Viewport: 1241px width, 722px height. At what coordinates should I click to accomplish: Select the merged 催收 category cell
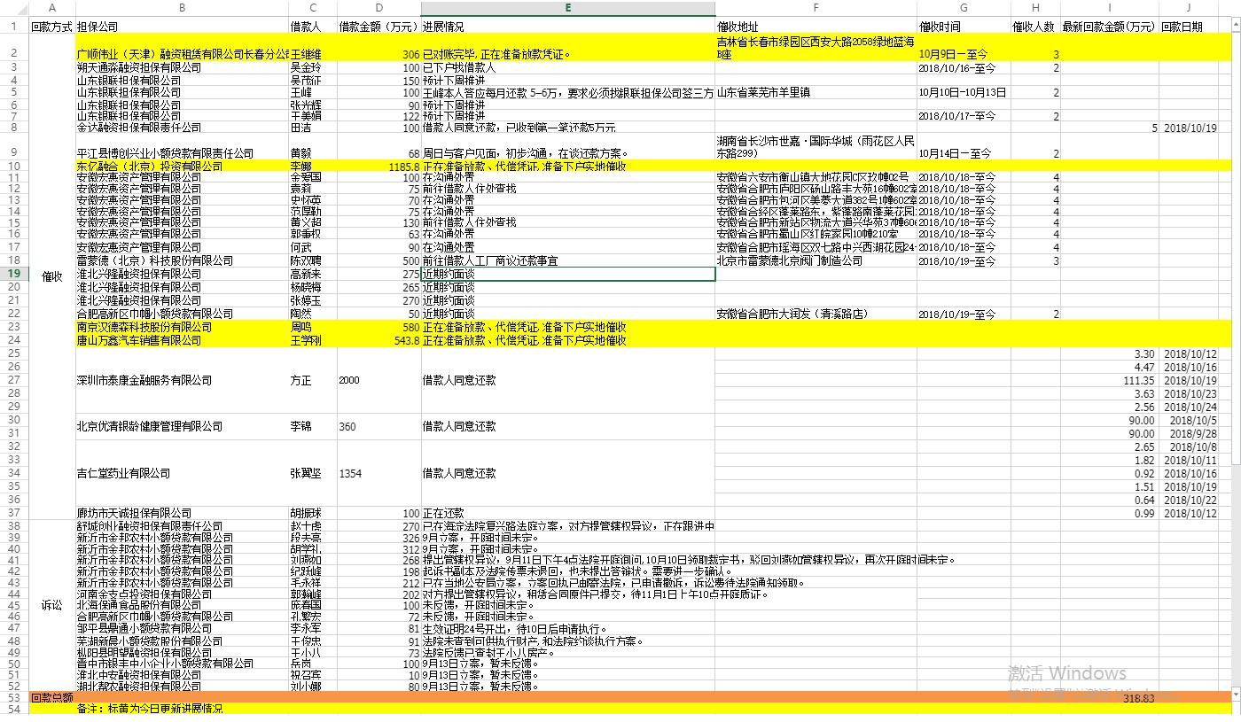click(x=51, y=276)
